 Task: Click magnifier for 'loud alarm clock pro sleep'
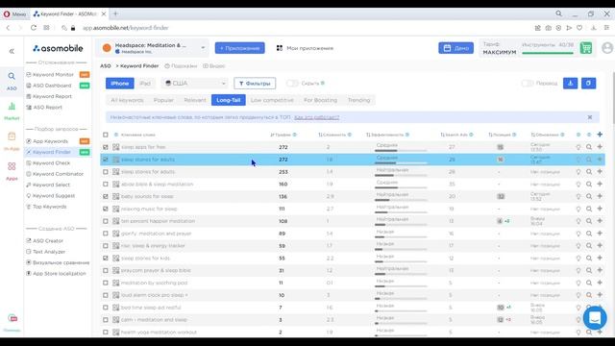(589, 295)
